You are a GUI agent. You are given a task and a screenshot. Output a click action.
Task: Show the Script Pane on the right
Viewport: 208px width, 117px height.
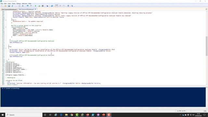point(60,6)
